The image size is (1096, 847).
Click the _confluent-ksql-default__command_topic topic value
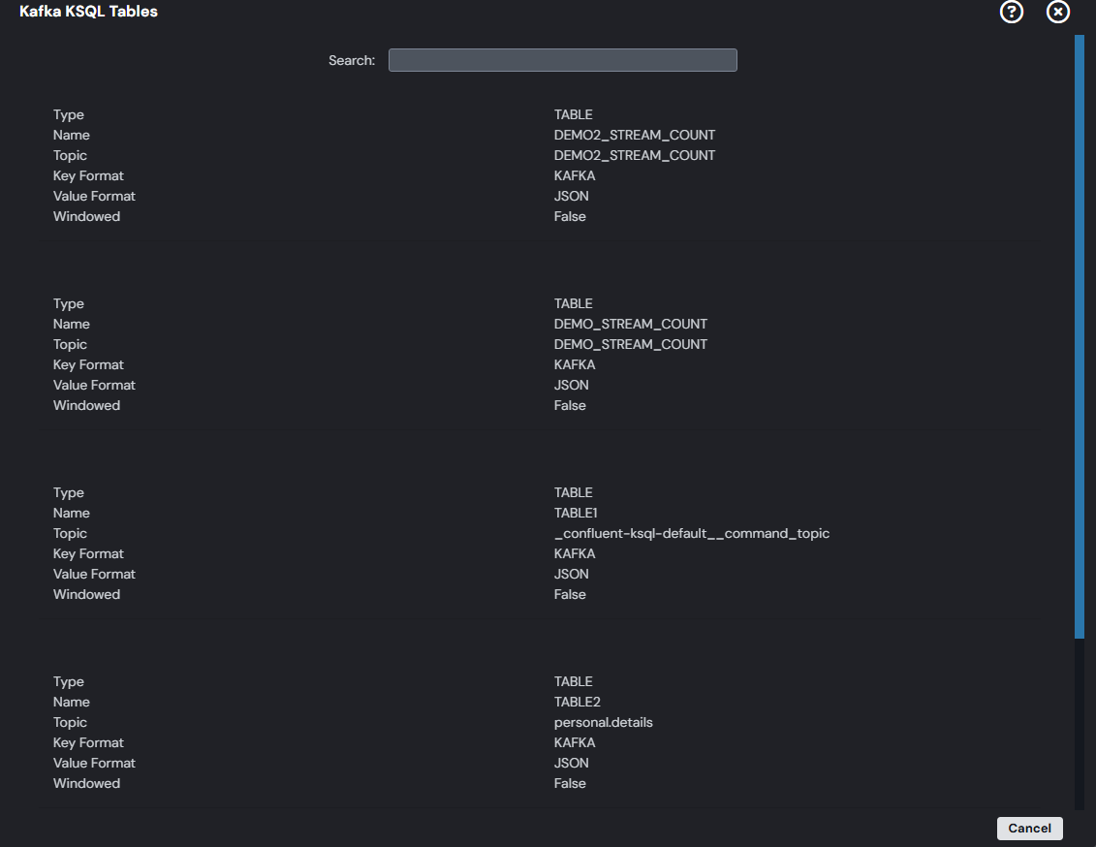point(691,533)
